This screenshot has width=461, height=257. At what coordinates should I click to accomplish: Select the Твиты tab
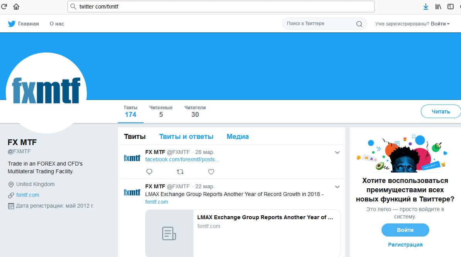135,137
